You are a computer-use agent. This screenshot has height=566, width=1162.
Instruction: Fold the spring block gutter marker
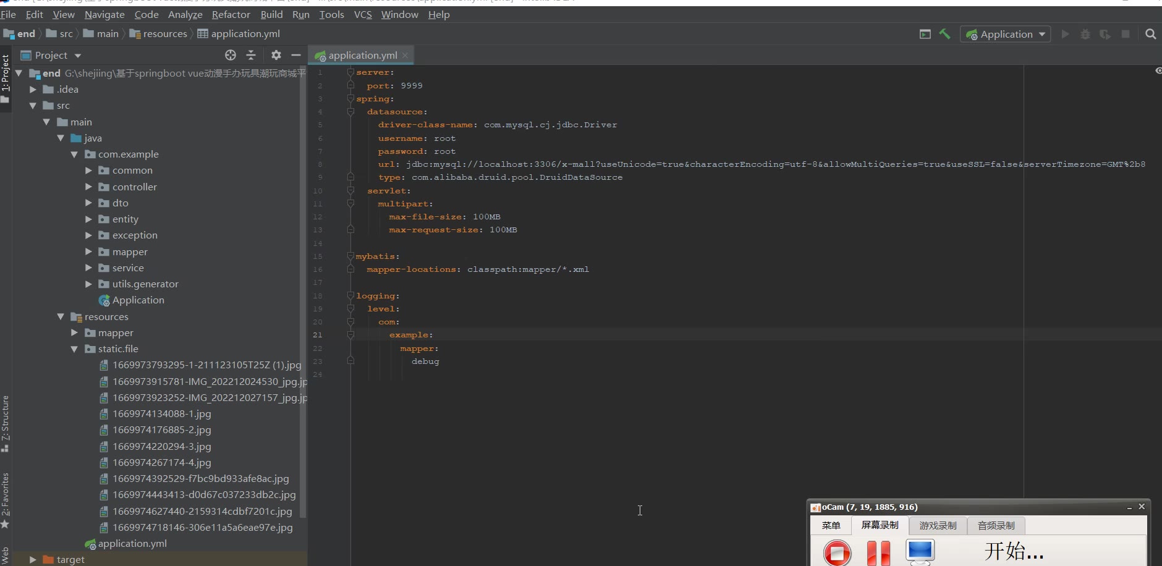350,99
